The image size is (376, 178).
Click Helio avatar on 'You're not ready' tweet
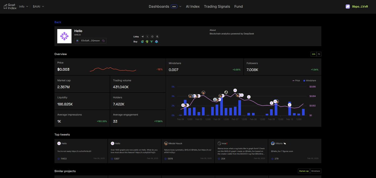coord(59,143)
